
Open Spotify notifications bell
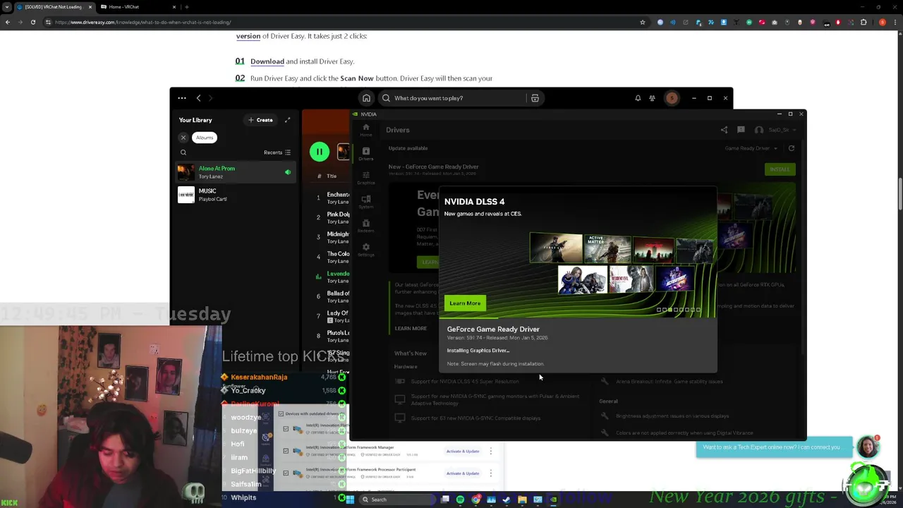[x=638, y=98]
